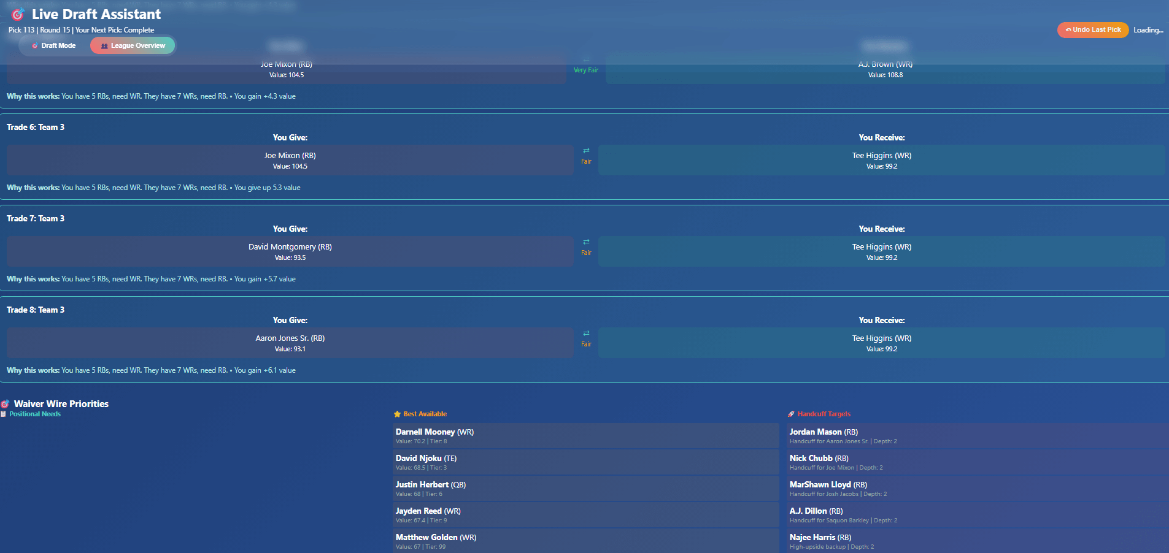Select MarShawn Lloyd handcuff target
The width and height of the screenshot is (1169, 553).
point(978,489)
